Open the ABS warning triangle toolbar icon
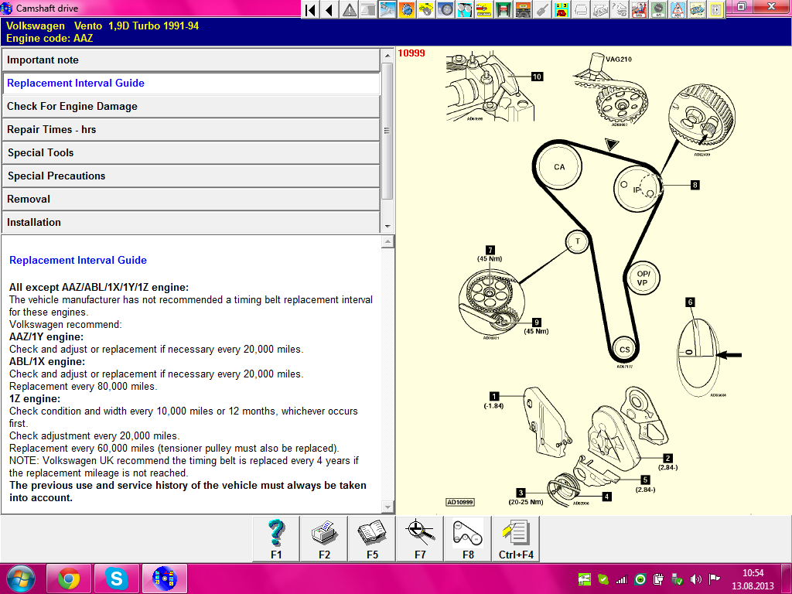 pyautogui.click(x=678, y=9)
